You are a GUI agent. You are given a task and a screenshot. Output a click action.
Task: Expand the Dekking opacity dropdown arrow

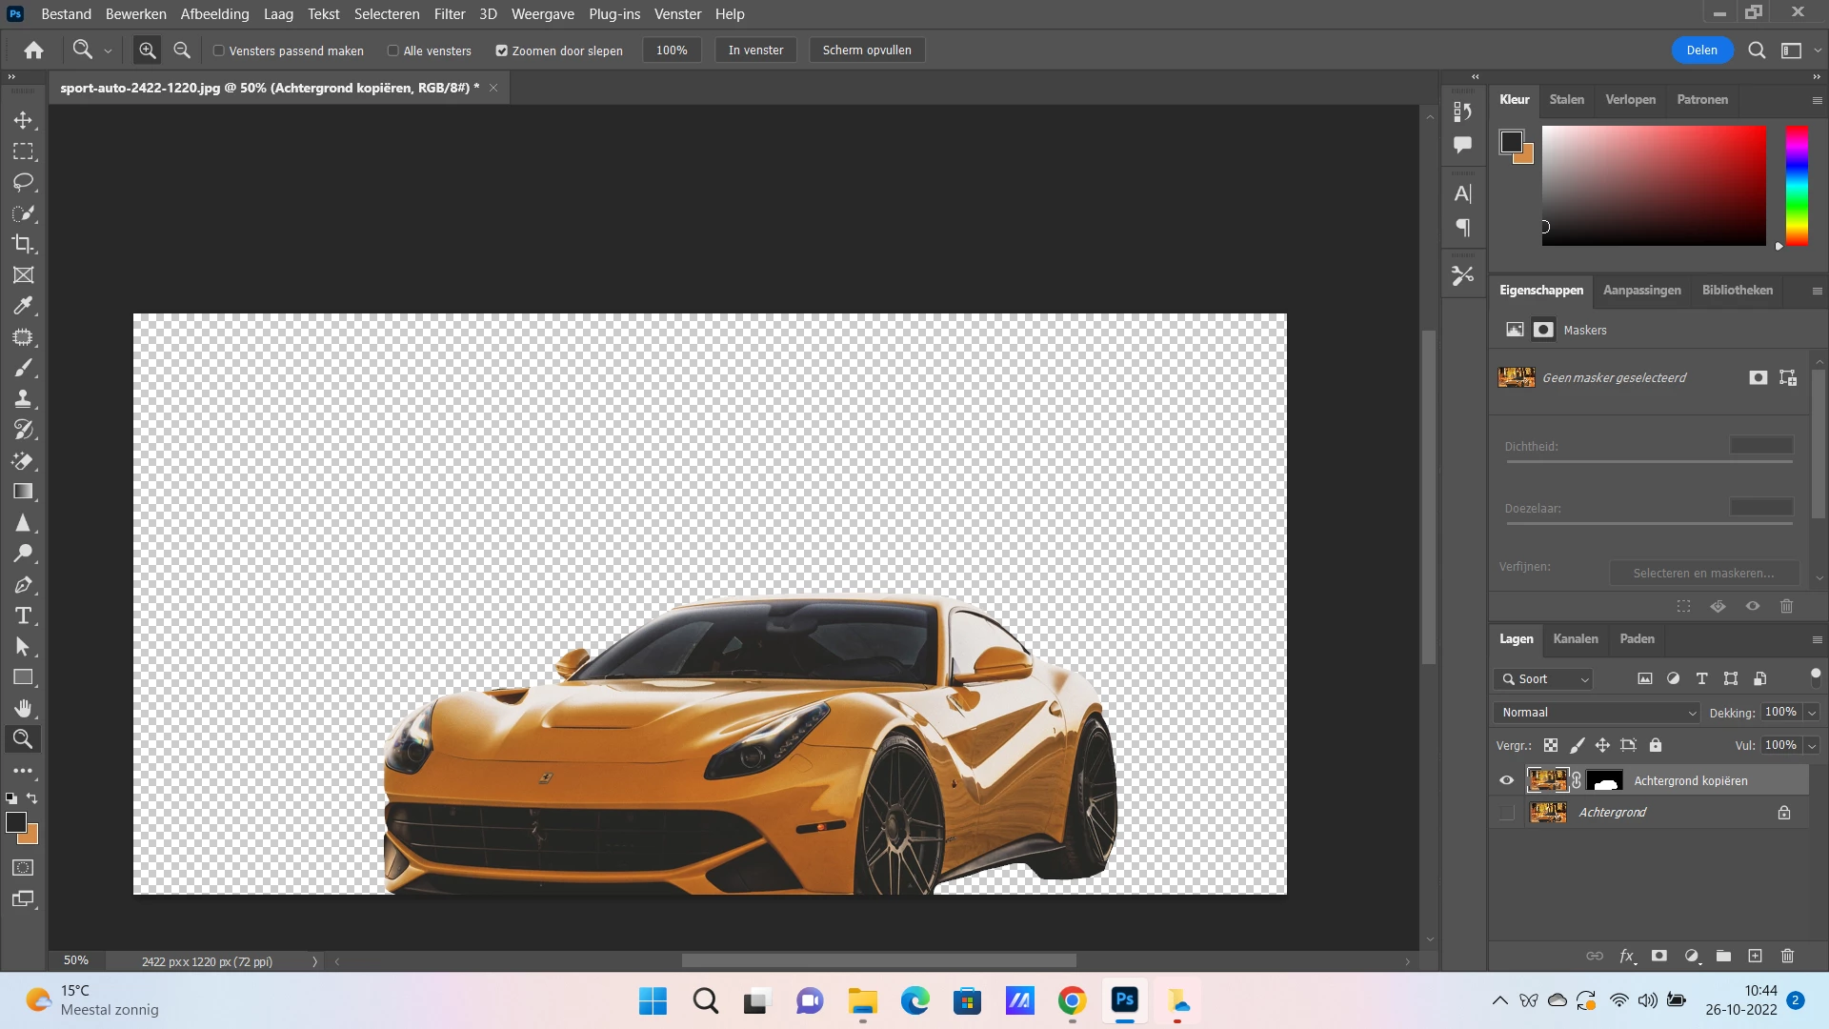click(x=1812, y=713)
